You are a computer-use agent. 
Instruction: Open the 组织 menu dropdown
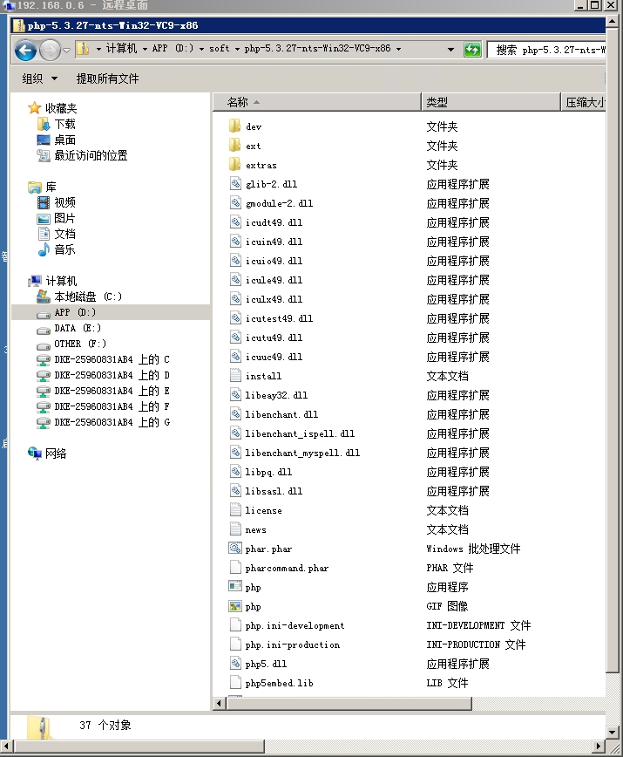[40, 78]
